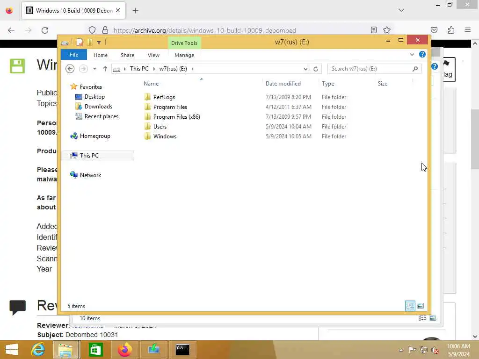Screen dimensions: 479x359
Task: Click Explorer's back navigation arrow
Action: [x=70, y=69]
